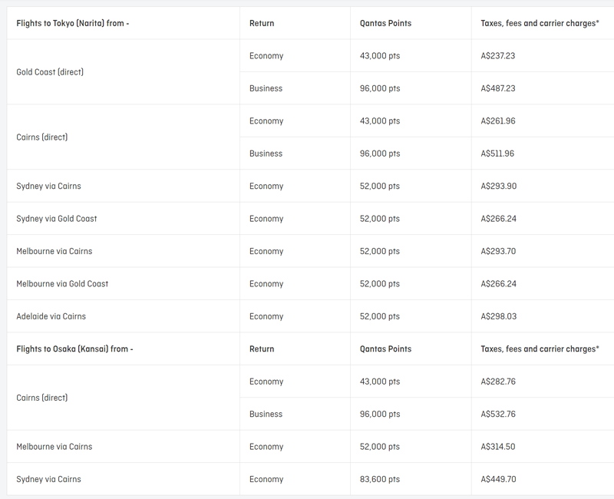Select the 'Flights to Tokyo (Narita) from -' header

pos(73,24)
